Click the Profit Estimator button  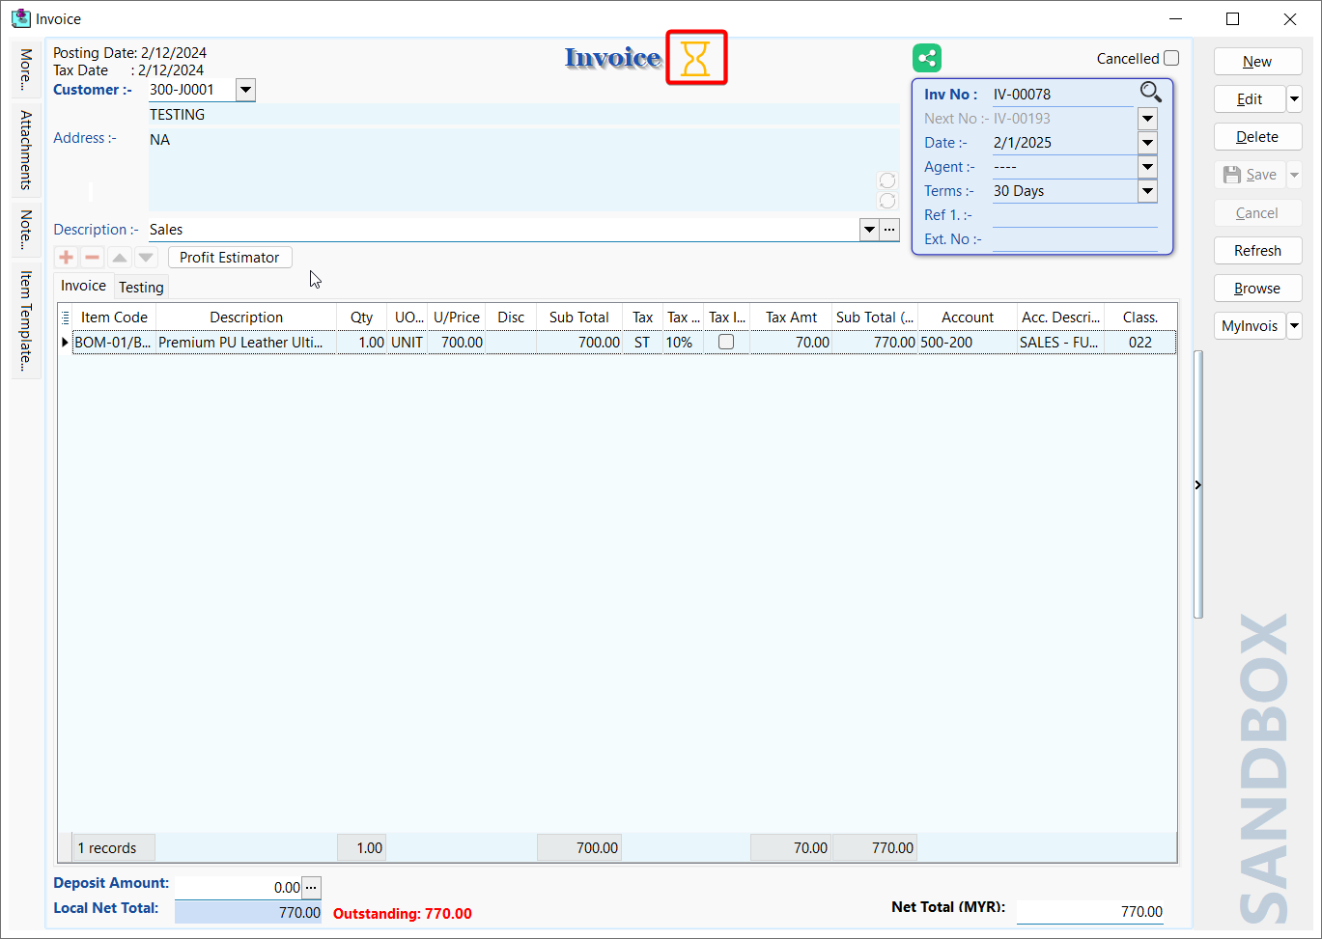230,258
